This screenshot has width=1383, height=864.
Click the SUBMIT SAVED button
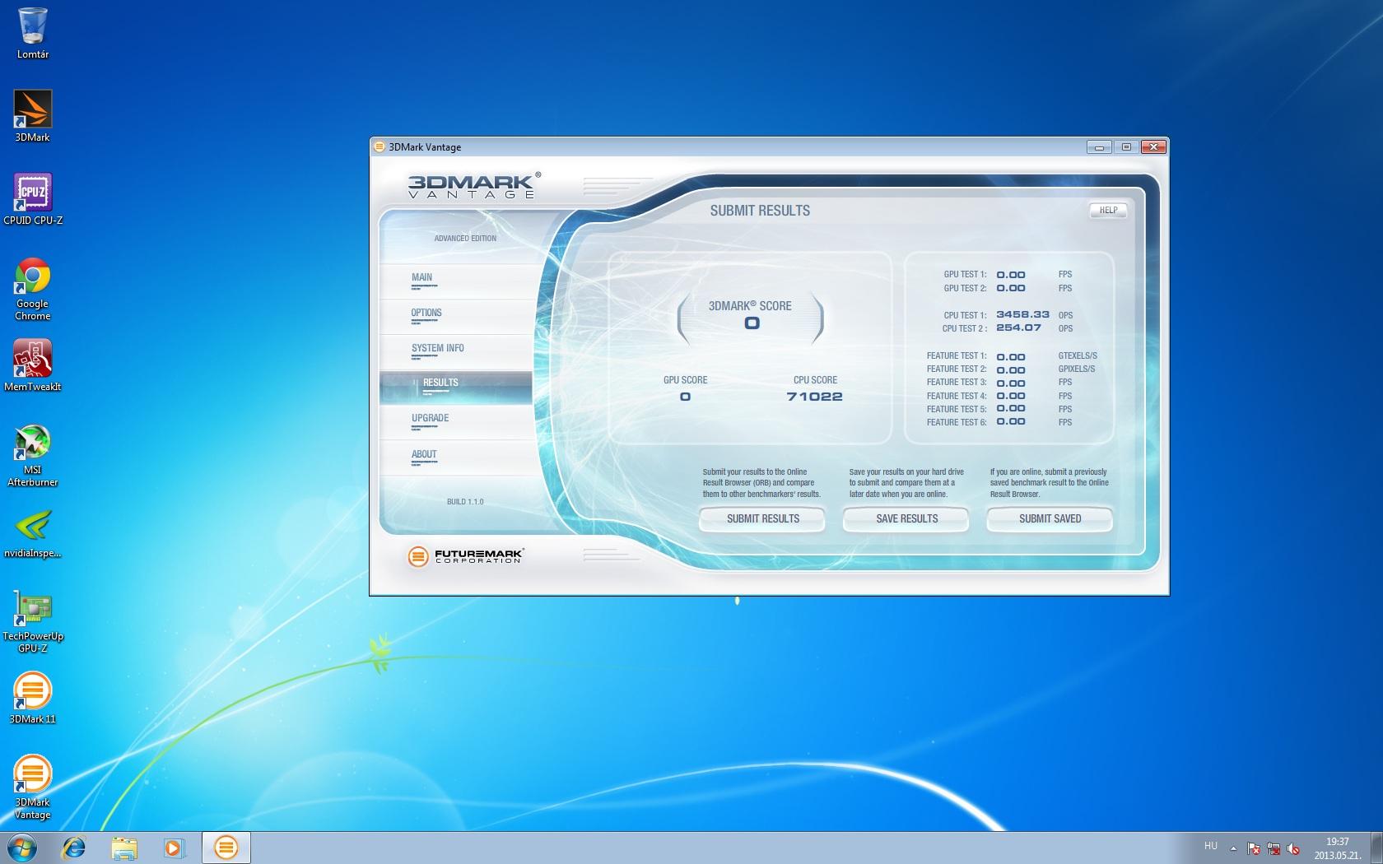pos(1050,518)
